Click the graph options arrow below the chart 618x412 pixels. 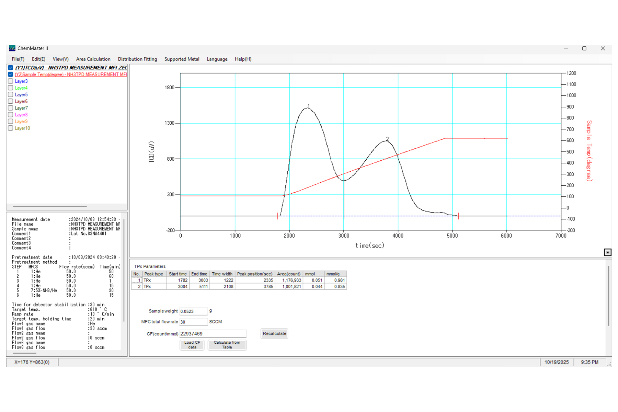(x=607, y=252)
